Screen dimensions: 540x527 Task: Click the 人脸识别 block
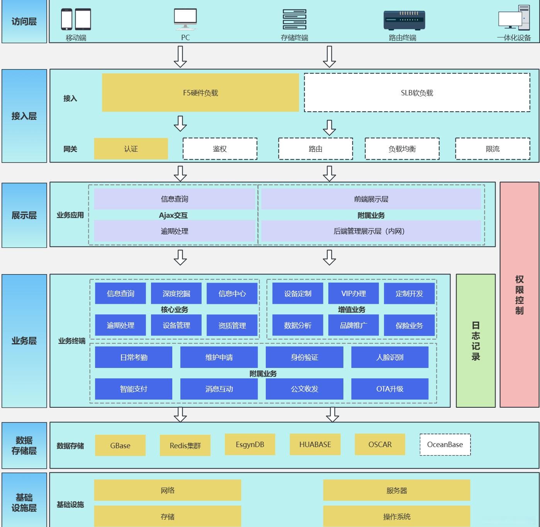(390, 357)
